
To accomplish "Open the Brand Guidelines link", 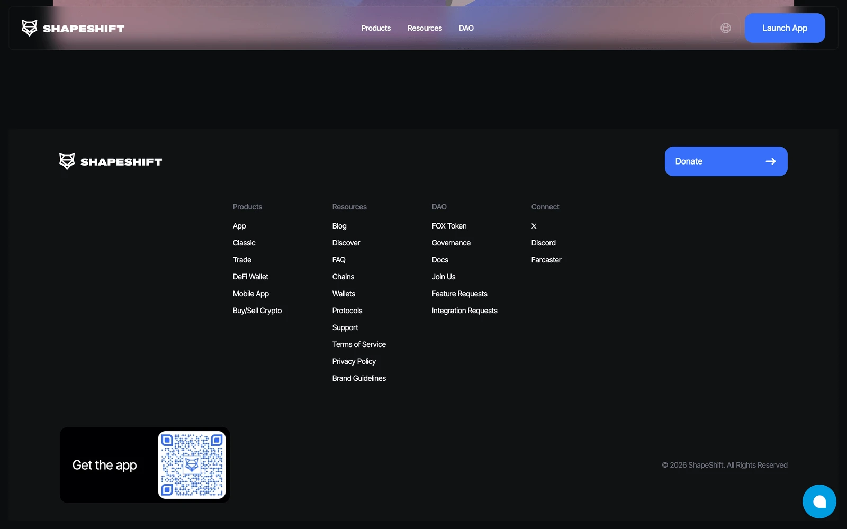I will tap(359, 378).
